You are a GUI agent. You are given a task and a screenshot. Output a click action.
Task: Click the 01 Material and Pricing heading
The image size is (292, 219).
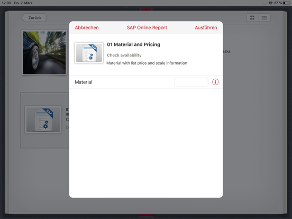[133, 44]
